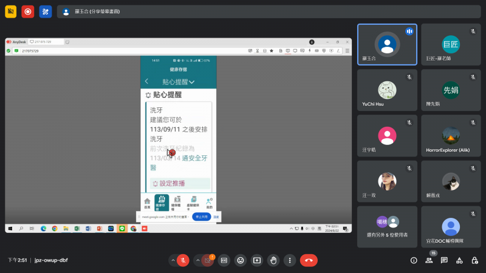Open the in-call chat panel
Viewport: 486px width, 273px height.
tap(444, 260)
